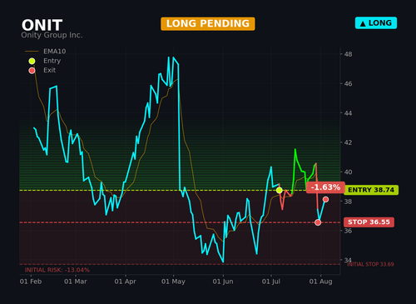This screenshot has height=304, width=416.
Task: Click the ENTRY 38.74 price label
Action: [x=371, y=190]
